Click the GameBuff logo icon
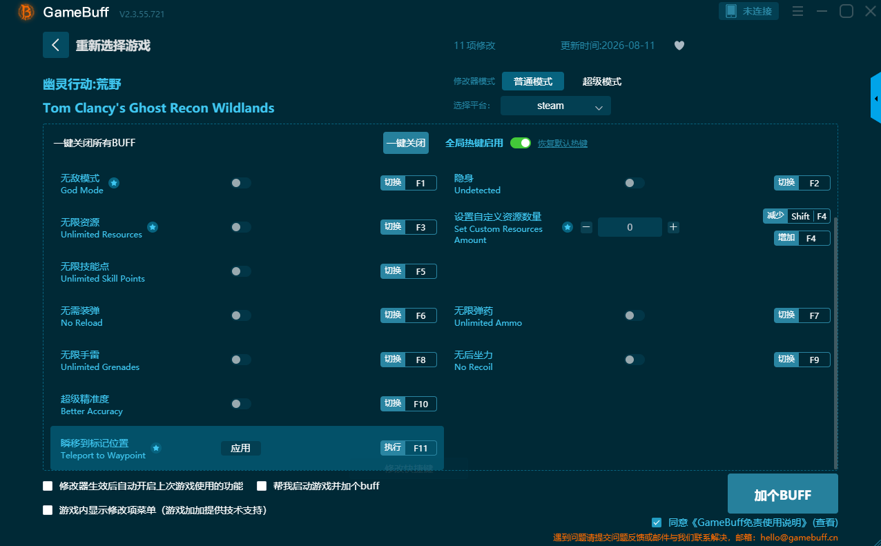 pyautogui.click(x=26, y=12)
